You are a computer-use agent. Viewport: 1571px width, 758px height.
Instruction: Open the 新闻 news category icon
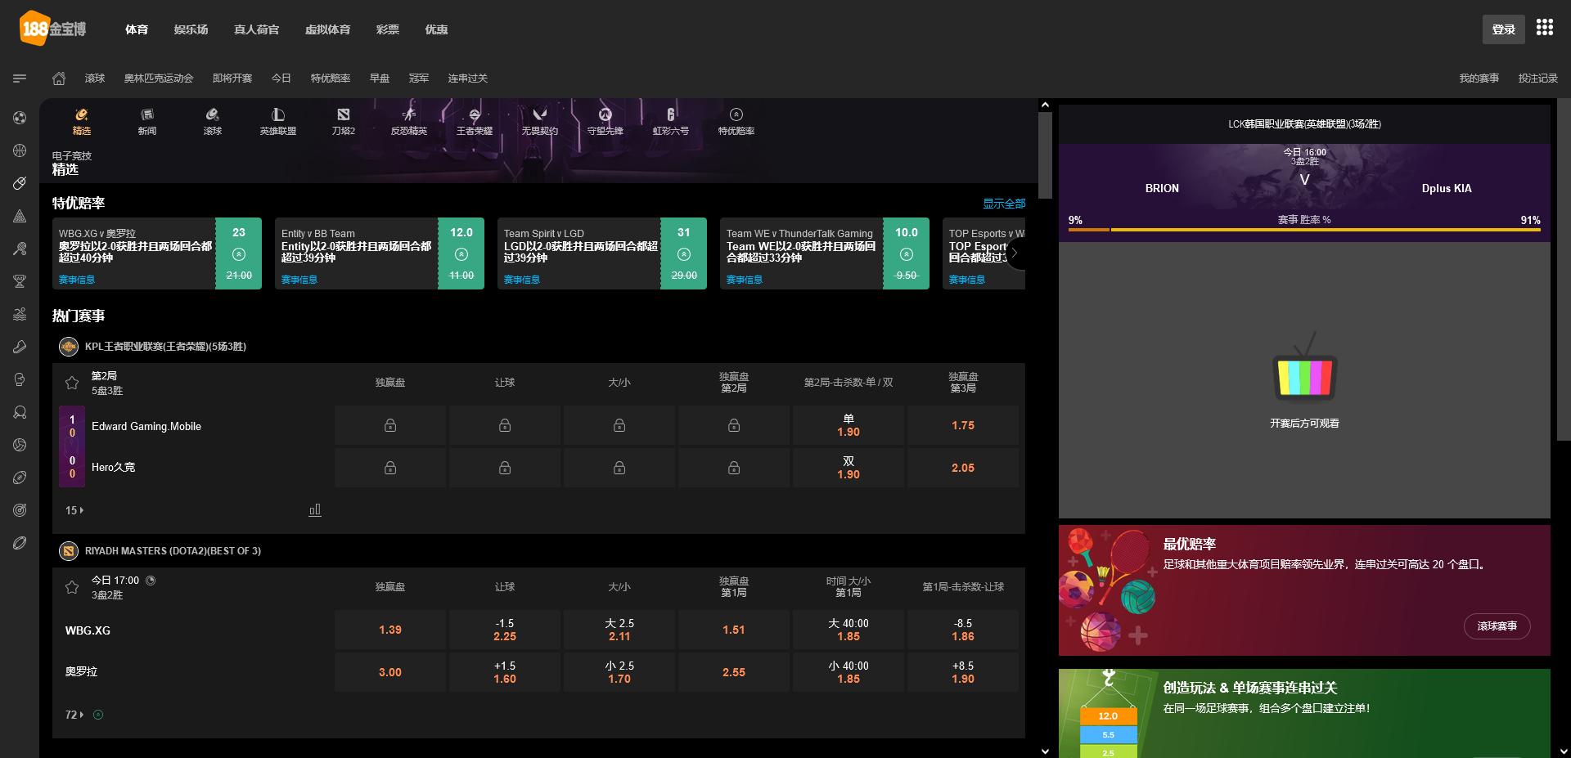pos(147,121)
